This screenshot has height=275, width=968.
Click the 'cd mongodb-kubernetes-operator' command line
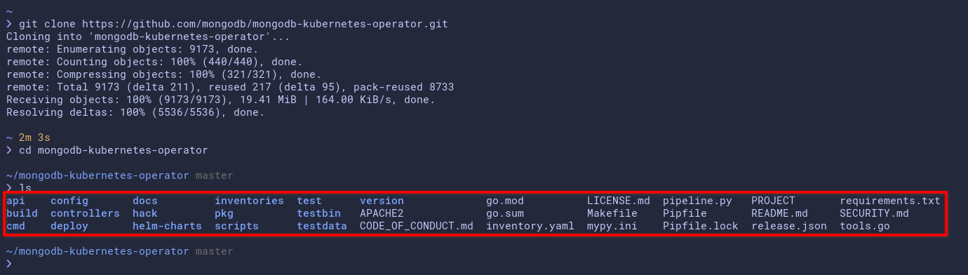click(x=114, y=150)
